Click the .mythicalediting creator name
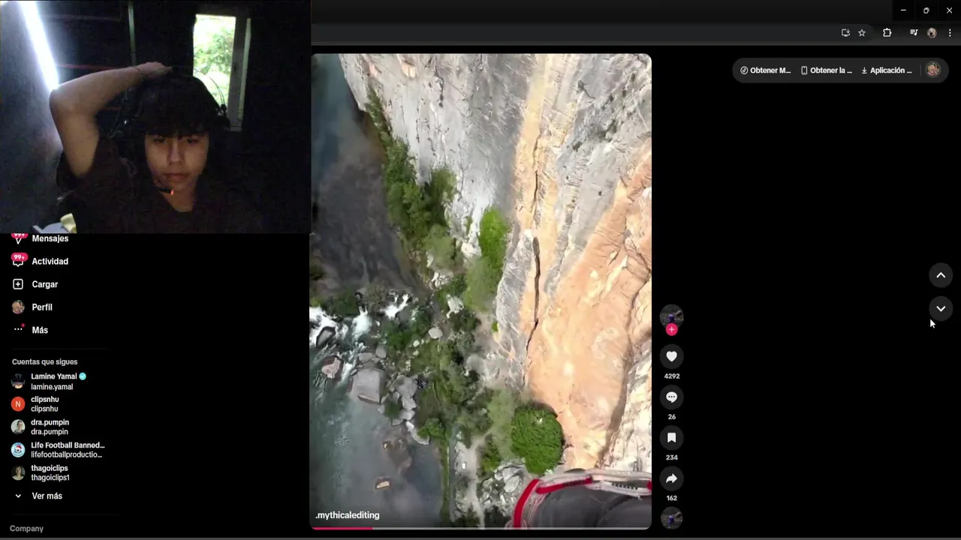The height and width of the screenshot is (540, 961). point(348,515)
